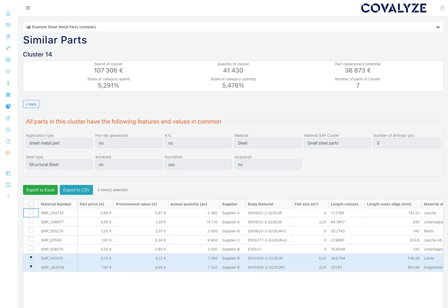Check the row SMP_250732 checkbox
Image resolution: width=448 pixels, height=308 pixels.
pos(31,212)
